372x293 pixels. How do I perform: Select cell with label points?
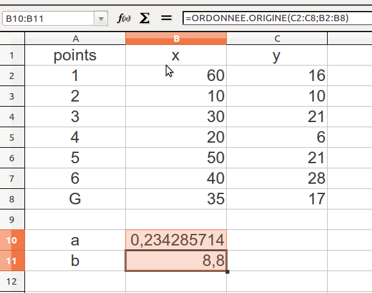75,55
